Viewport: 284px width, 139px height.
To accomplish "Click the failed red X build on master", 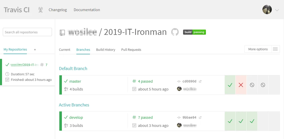I will 241,85.
